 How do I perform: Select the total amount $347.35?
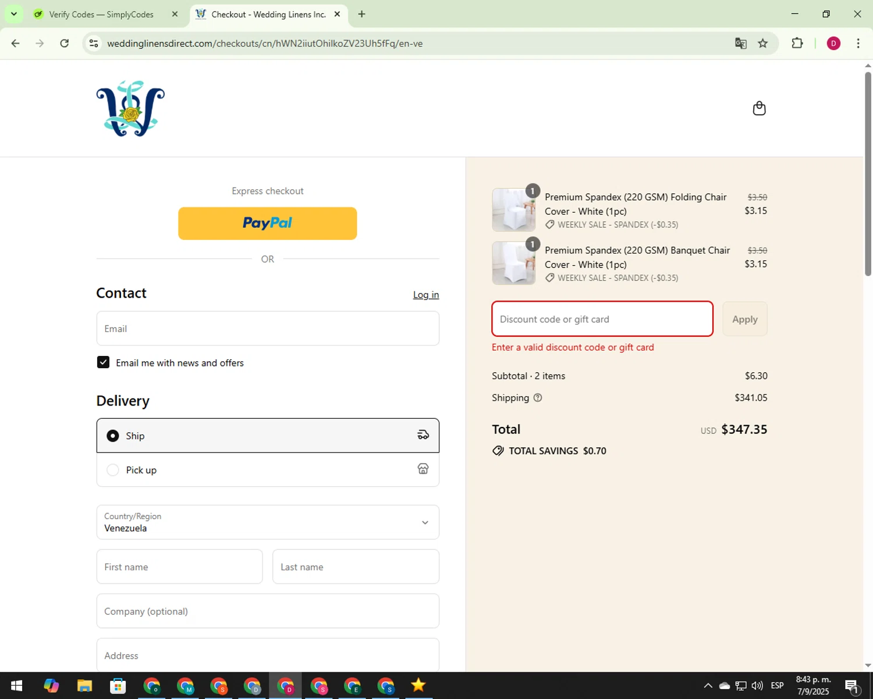coord(744,429)
